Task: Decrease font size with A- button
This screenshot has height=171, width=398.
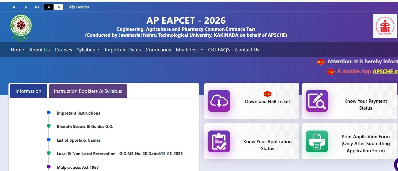Action: [x=15, y=7]
